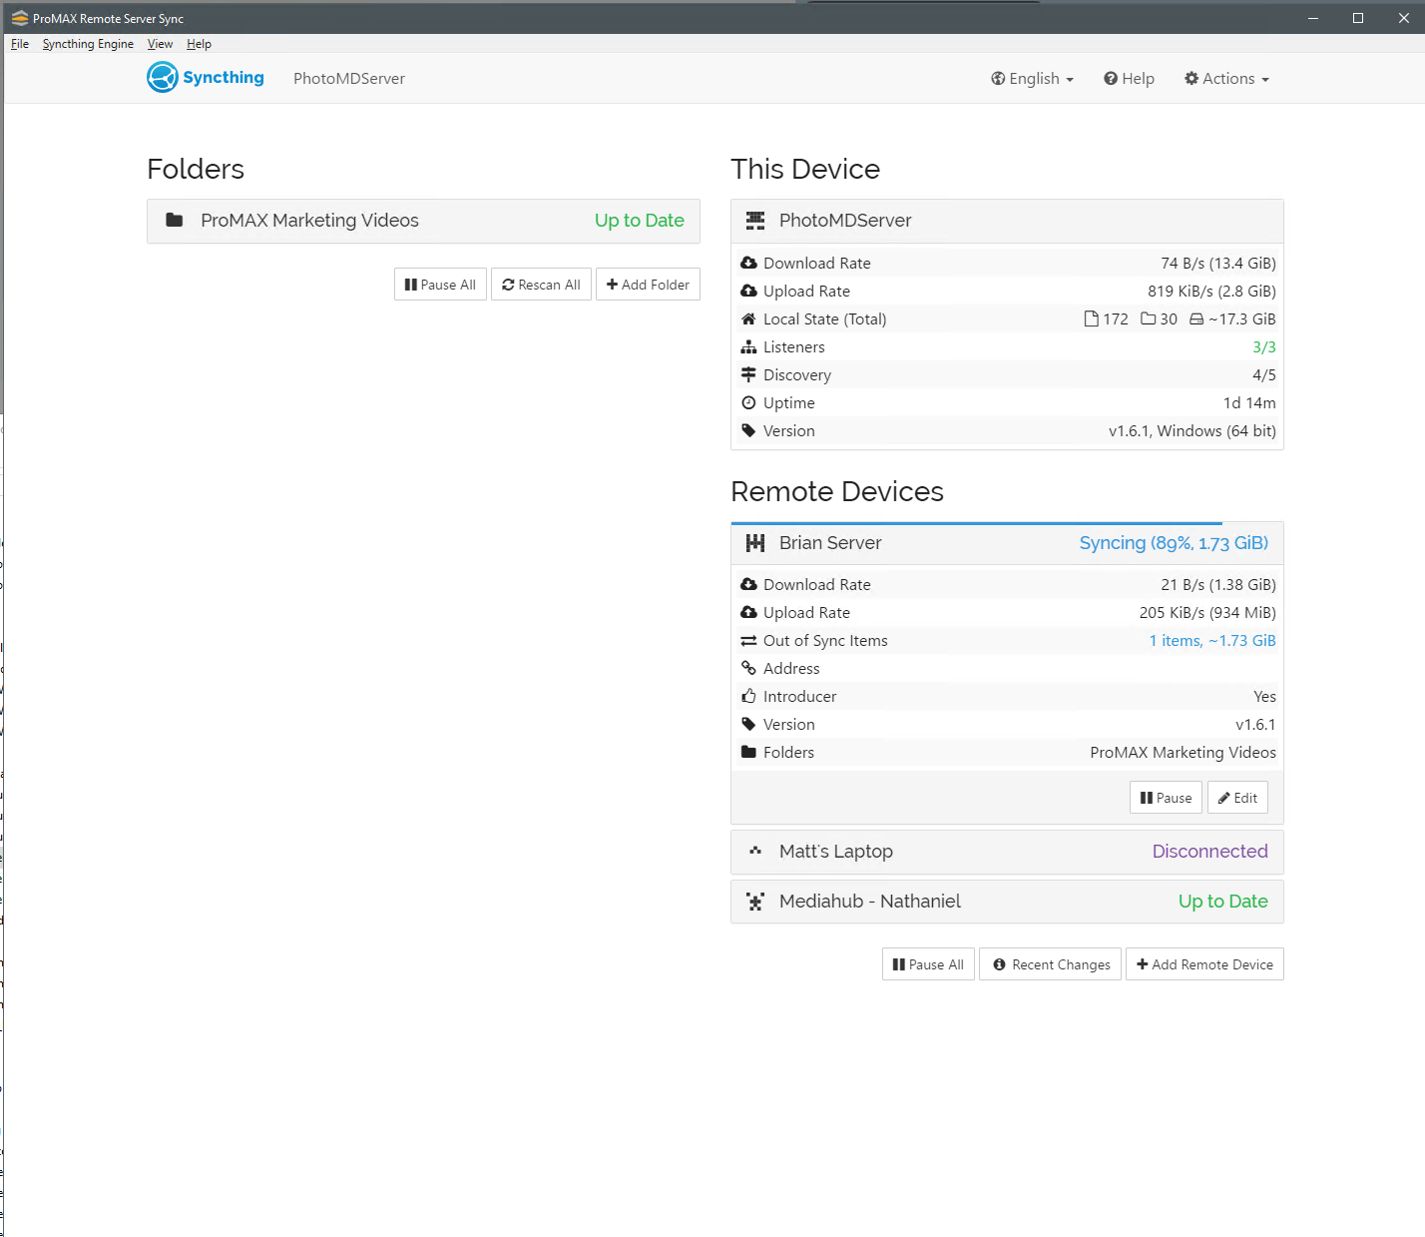Expand the Matt's Laptop device panel
The image size is (1425, 1237).
[x=1007, y=852]
